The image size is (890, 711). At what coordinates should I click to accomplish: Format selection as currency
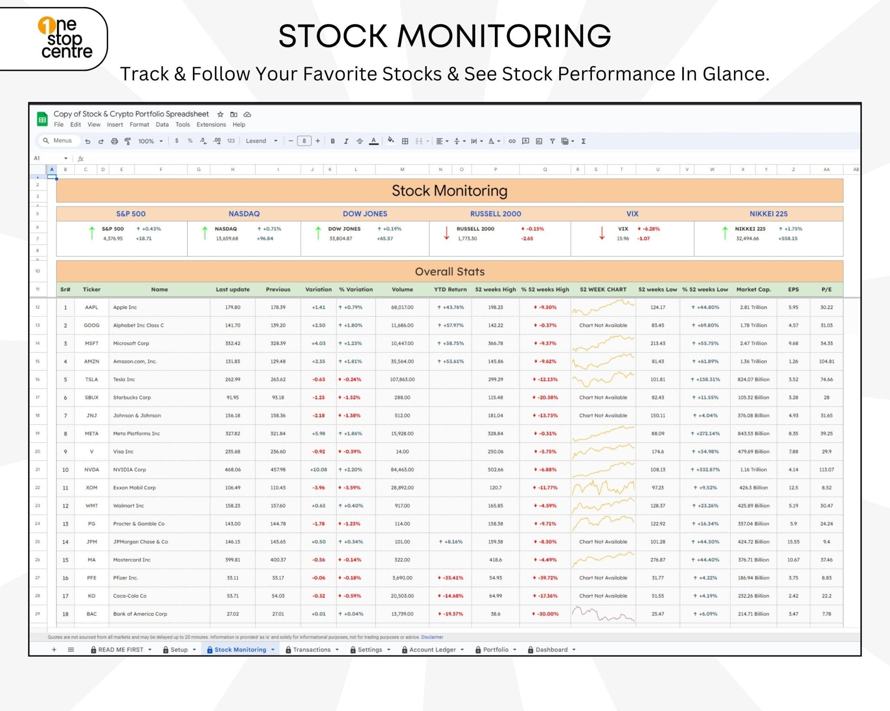176,141
